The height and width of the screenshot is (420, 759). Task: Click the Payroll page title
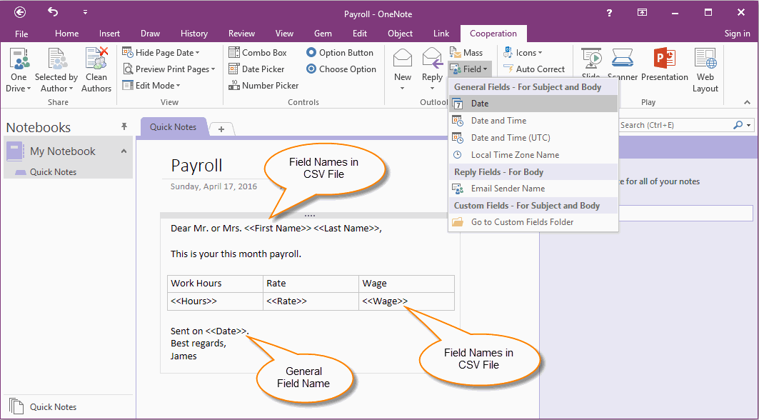196,166
